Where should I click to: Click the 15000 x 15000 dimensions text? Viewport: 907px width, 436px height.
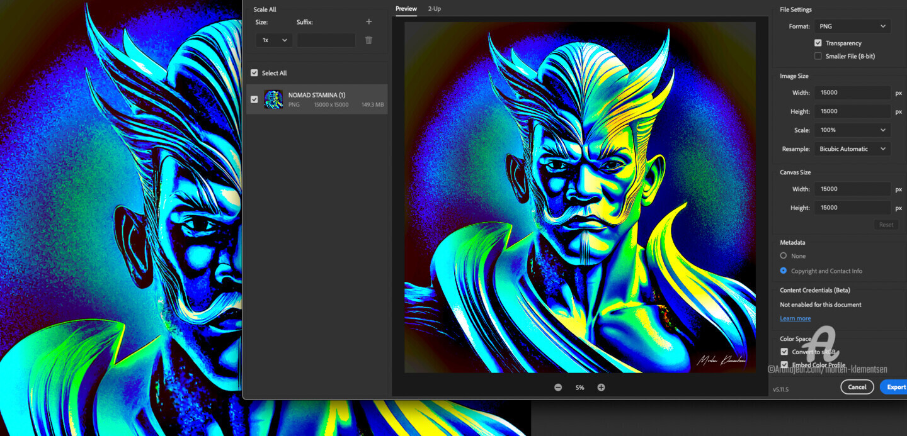(331, 104)
